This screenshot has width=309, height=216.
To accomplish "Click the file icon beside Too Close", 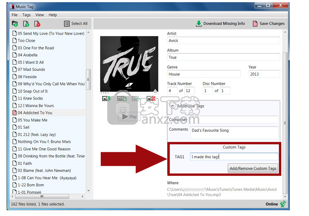I will (x=14, y=40).
